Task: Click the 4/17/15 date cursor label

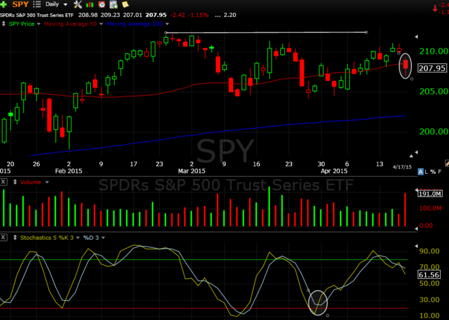Action: click(402, 167)
